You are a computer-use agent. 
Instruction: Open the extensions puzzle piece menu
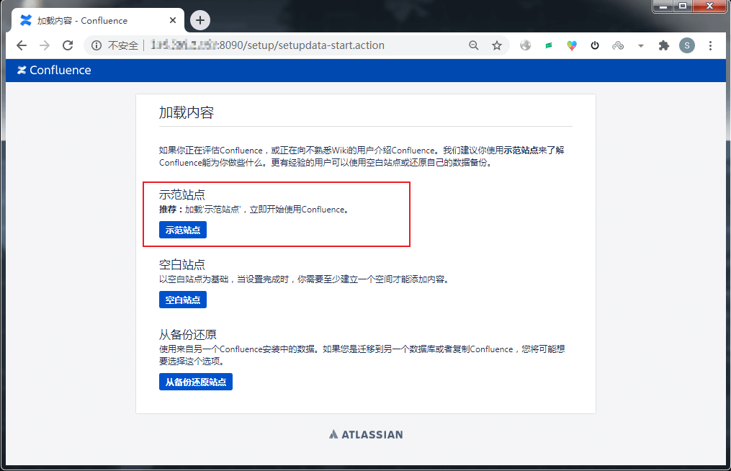coord(664,45)
